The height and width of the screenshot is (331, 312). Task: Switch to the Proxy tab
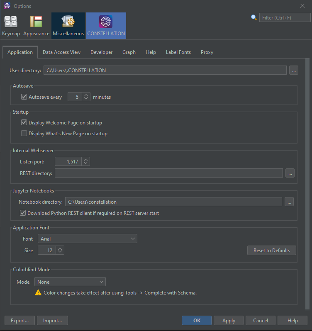[x=207, y=52]
